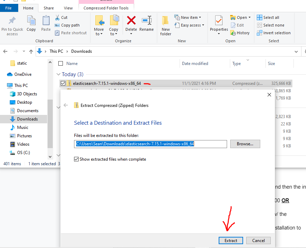Expand the New item dropdown
Image resolution: width=306 pixels, height=248 pixels.
coord(200,17)
